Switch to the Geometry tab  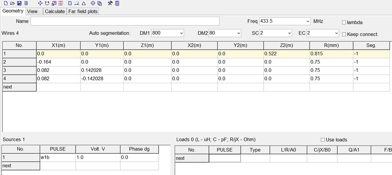13,11
